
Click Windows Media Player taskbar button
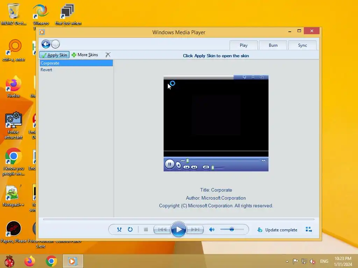[73, 261]
